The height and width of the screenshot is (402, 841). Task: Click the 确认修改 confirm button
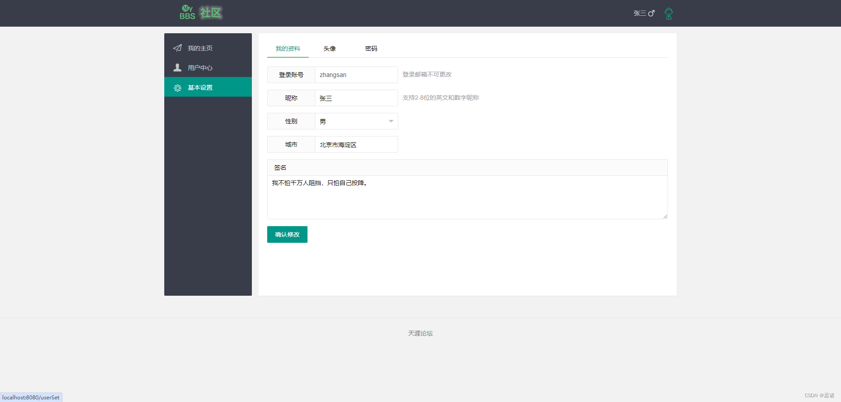pos(287,234)
